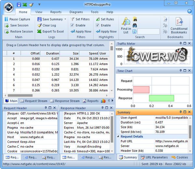Image resolution: width=195 pixels, height=169 pixels.
Task: Toggle pin on Request Header panel
Action: 46,108
